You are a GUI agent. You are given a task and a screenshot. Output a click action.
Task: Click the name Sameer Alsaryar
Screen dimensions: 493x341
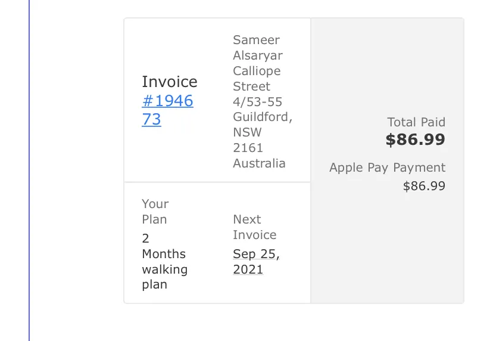coord(257,48)
